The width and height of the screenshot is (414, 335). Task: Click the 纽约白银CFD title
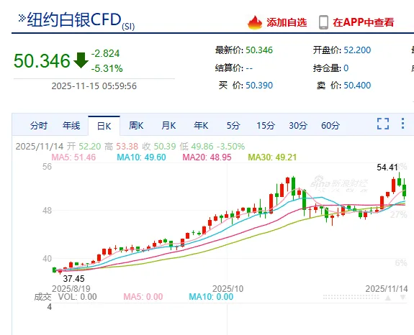click(x=74, y=19)
